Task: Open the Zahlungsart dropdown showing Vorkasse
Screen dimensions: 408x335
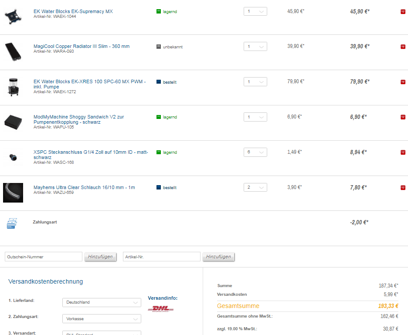Action: [102, 318]
